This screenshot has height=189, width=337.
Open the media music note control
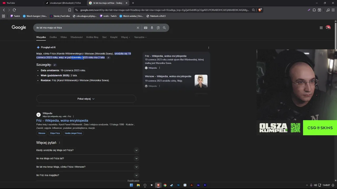[x=328, y=10]
